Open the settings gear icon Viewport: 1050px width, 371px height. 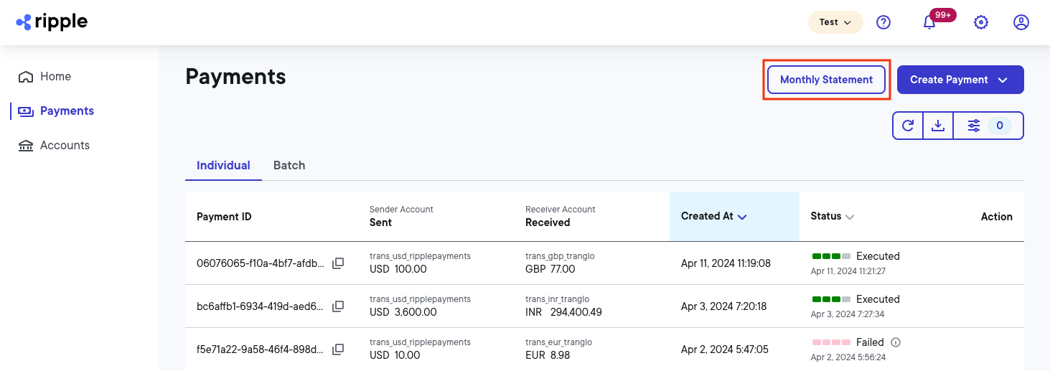(980, 22)
